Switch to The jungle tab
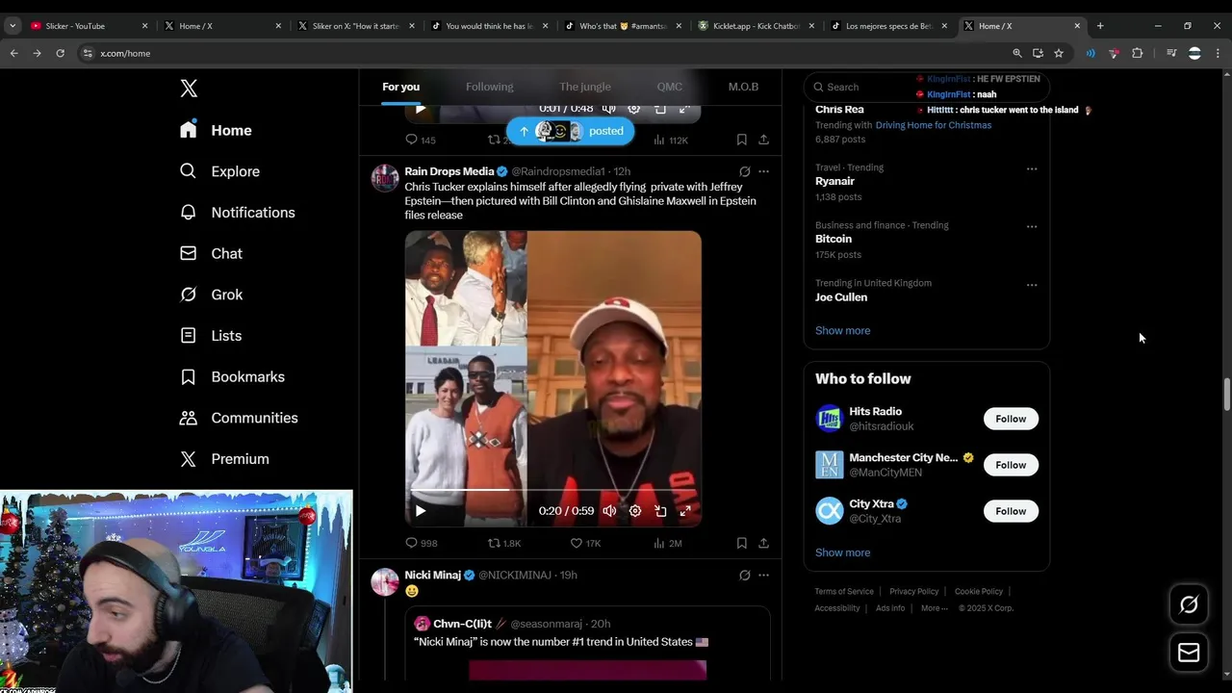The width and height of the screenshot is (1232, 693). [585, 87]
